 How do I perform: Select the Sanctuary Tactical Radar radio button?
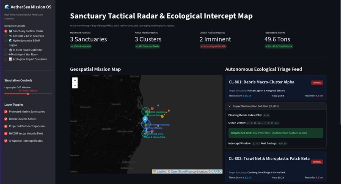pyautogui.click(x=6, y=31)
